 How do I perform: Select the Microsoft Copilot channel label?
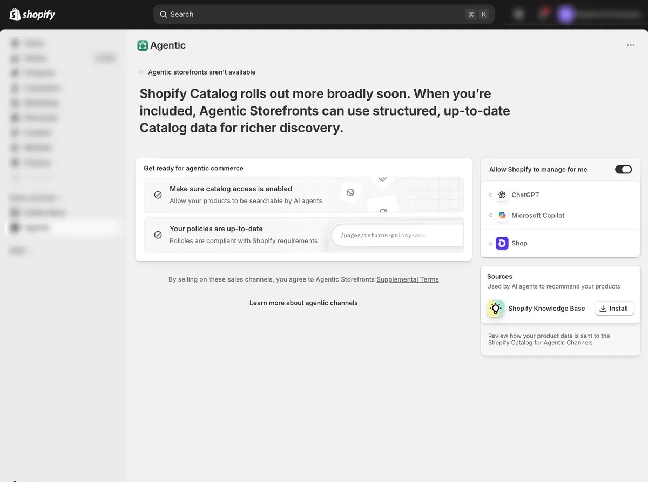[x=538, y=215]
